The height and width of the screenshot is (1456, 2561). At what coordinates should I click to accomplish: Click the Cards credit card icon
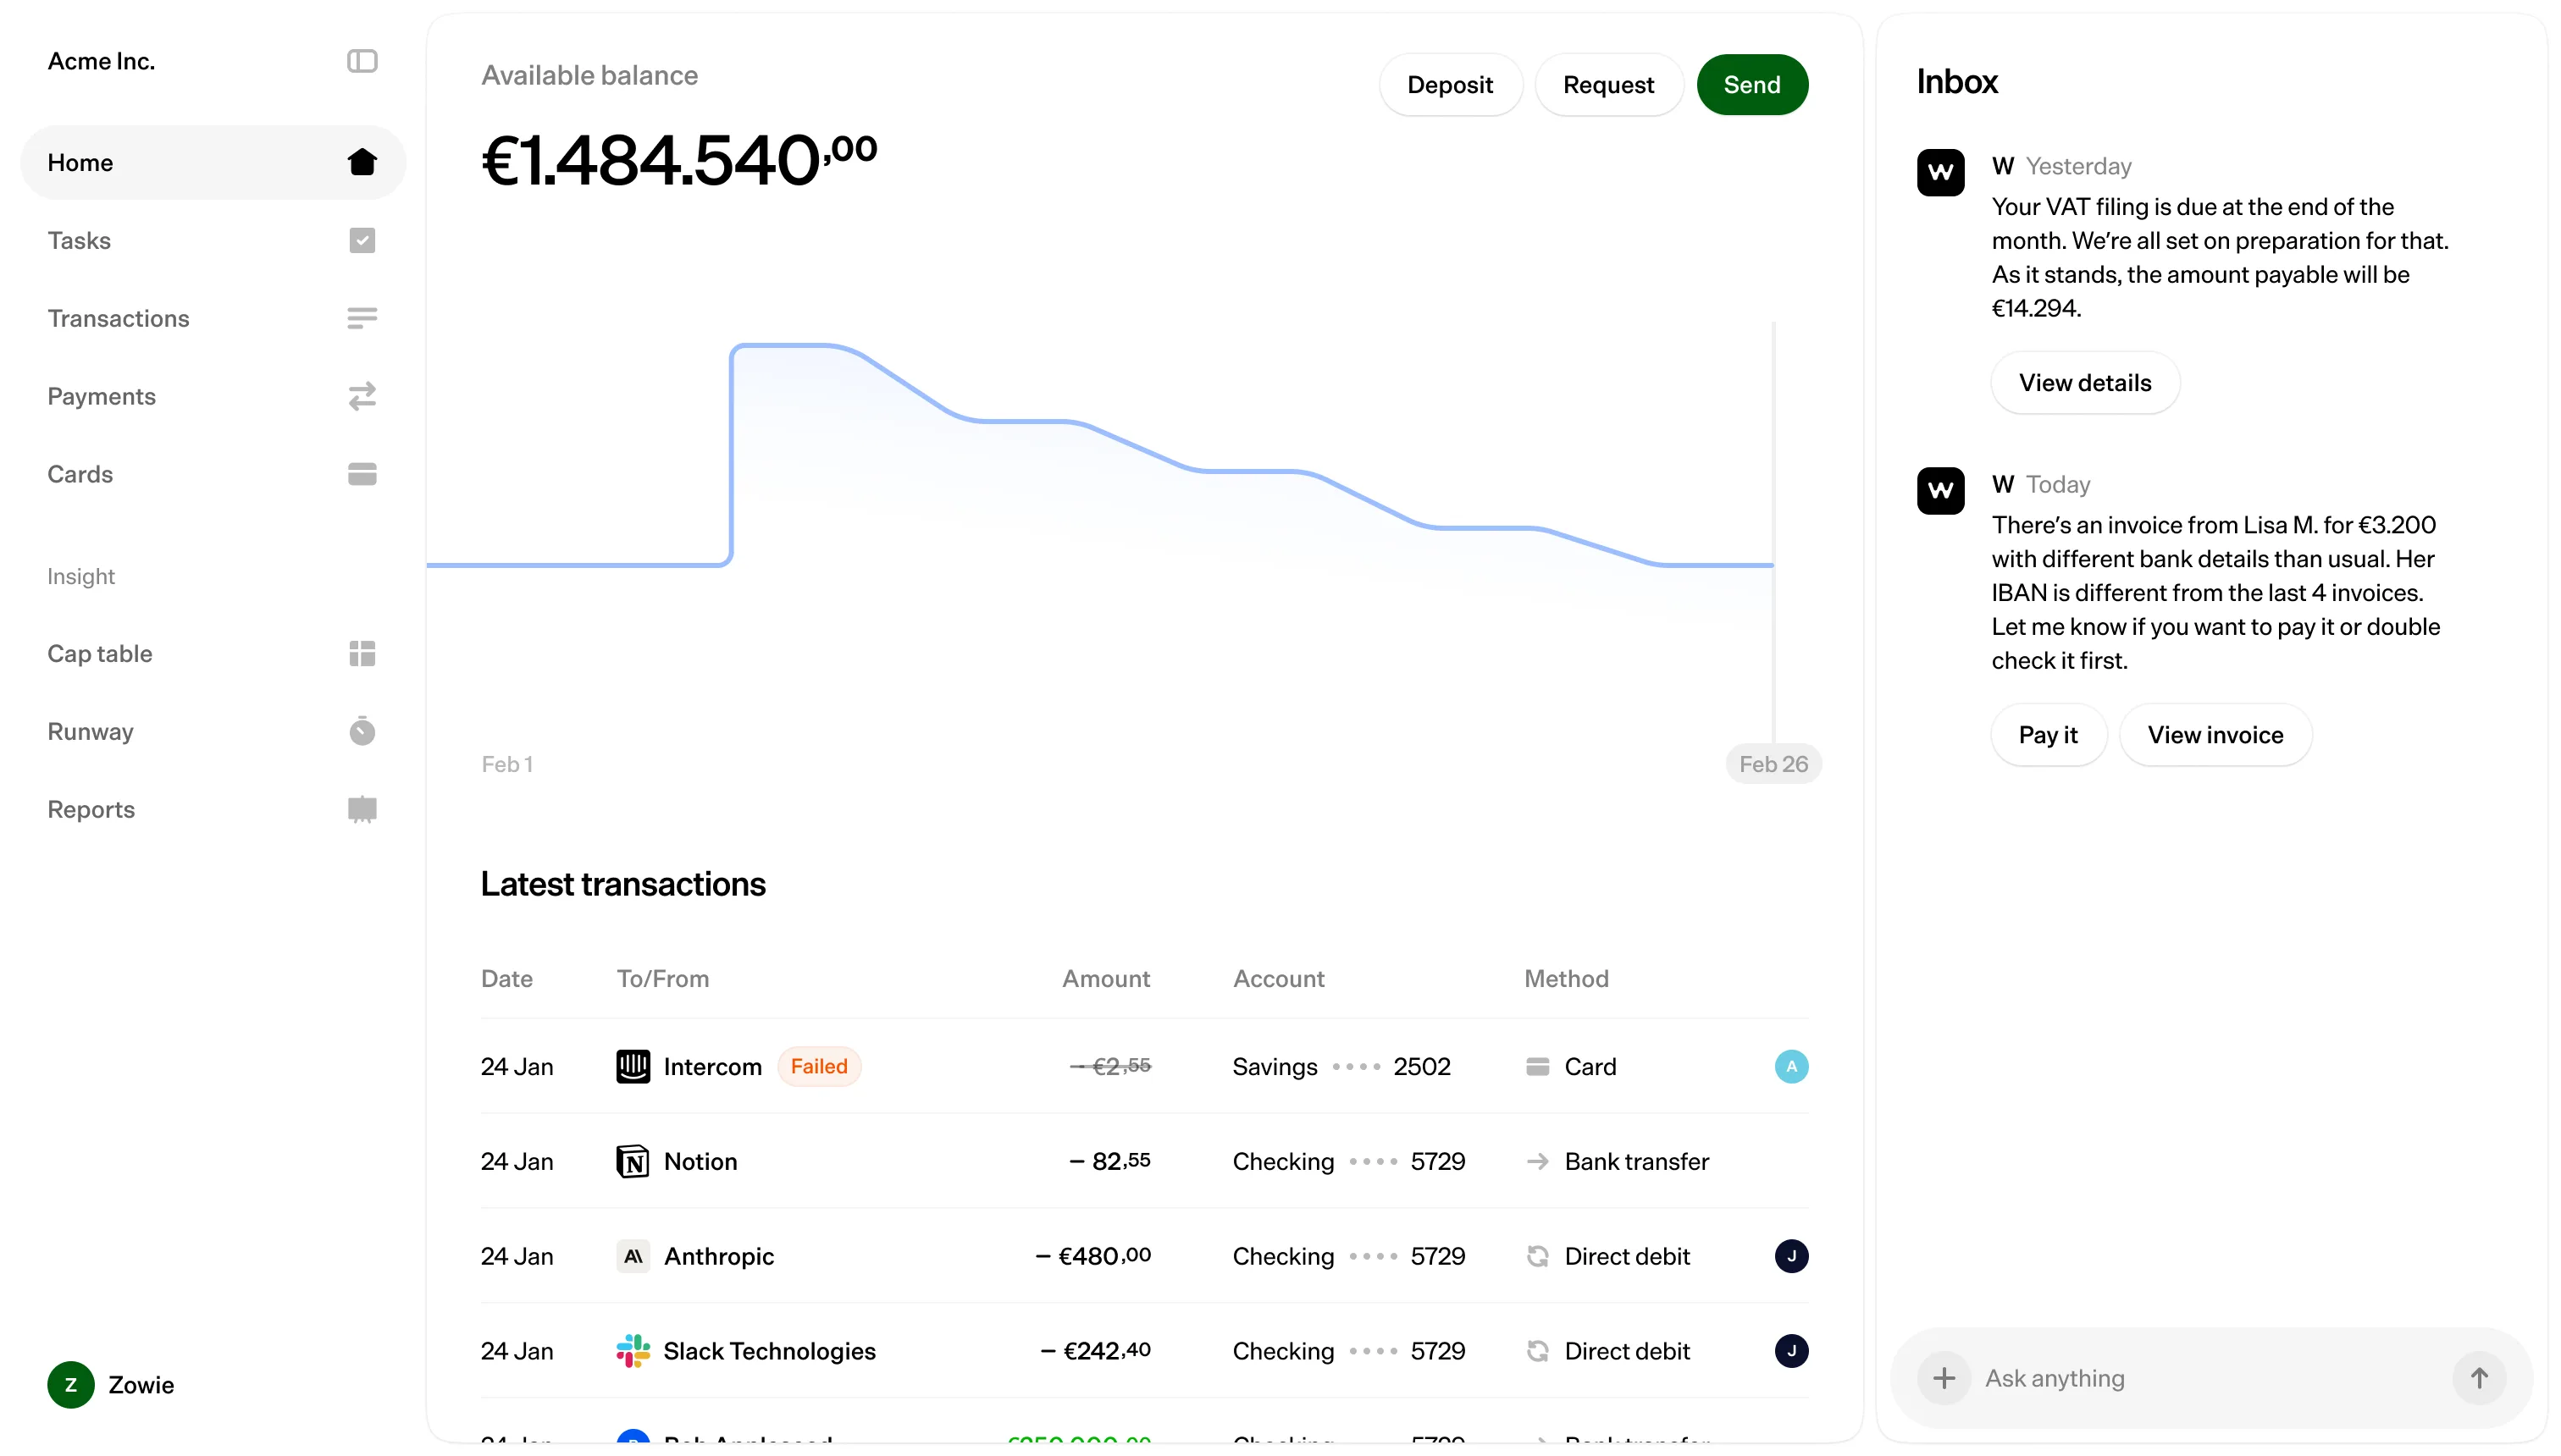(361, 474)
